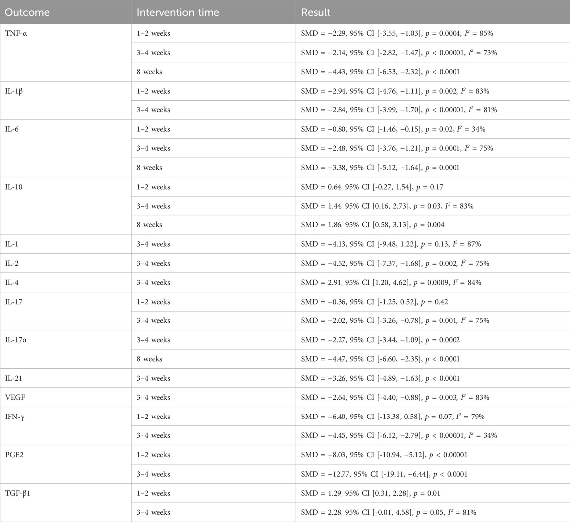Click result SMD = 1.86 for IL-10
570x522 pixels.
click(x=433, y=225)
